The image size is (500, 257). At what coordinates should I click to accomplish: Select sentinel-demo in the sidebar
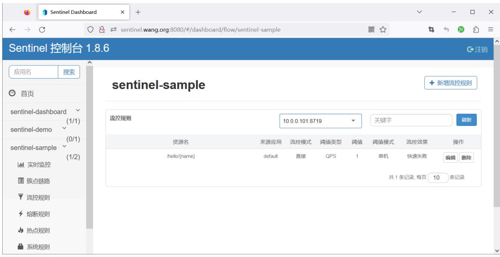[x=31, y=130]
